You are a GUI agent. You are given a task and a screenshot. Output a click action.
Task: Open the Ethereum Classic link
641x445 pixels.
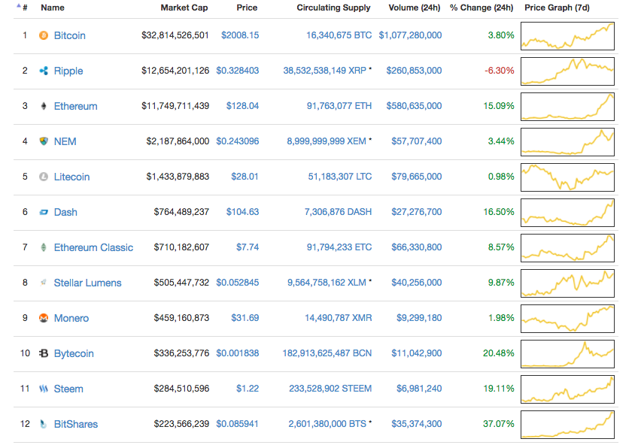[93, 247]
